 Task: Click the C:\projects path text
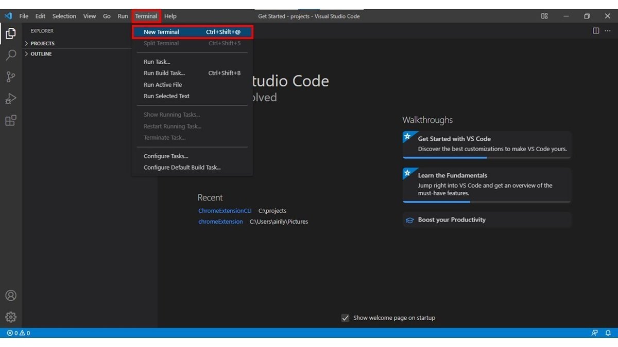(272, 211)
